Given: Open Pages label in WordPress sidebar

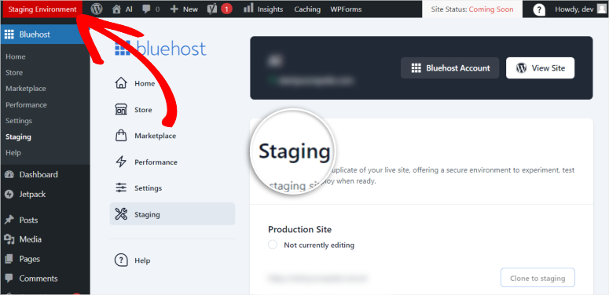Looking at the screenshot, I should click(x=30, y=259).
